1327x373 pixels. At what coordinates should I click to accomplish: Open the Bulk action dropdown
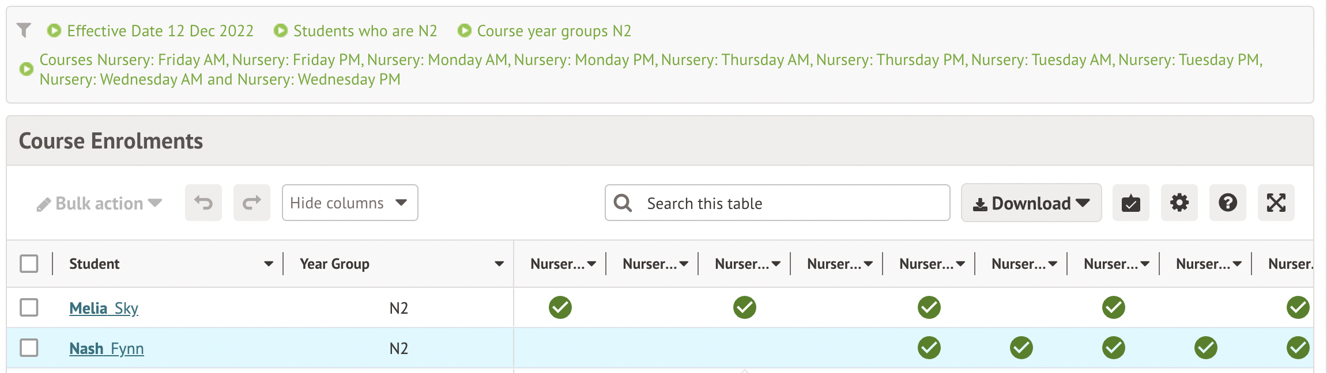pos(99,203)
